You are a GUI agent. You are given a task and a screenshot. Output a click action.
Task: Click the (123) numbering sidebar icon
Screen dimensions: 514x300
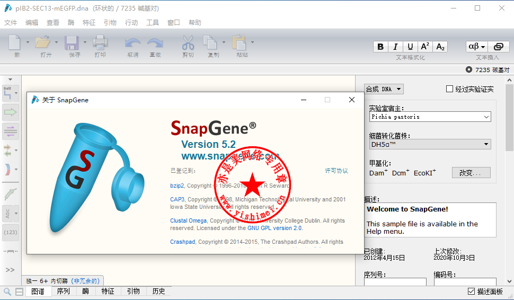(11, 233)
